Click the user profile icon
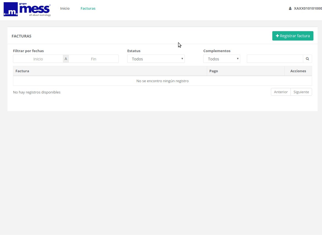322x238 pixels. tap(290, 8)
